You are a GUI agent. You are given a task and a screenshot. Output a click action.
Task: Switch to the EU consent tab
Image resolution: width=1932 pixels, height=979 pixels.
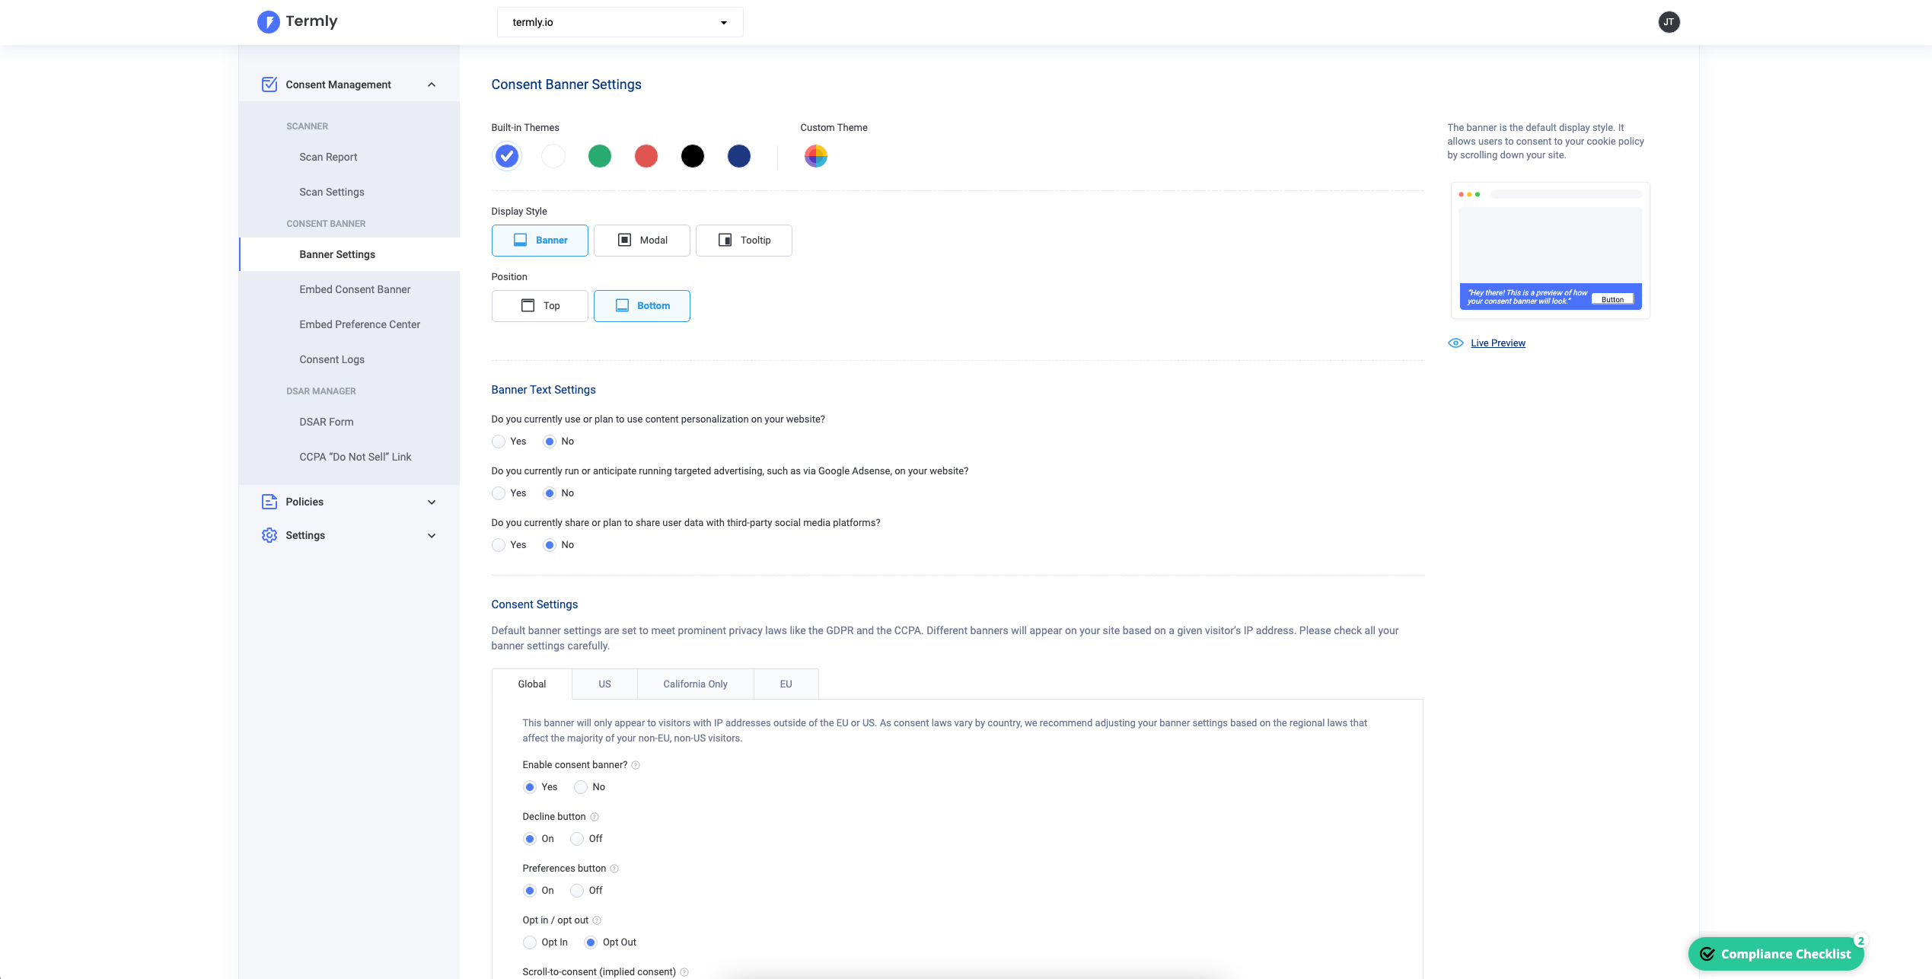(786, 684)
